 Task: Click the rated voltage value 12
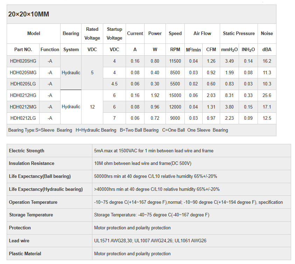click(92, 107)
